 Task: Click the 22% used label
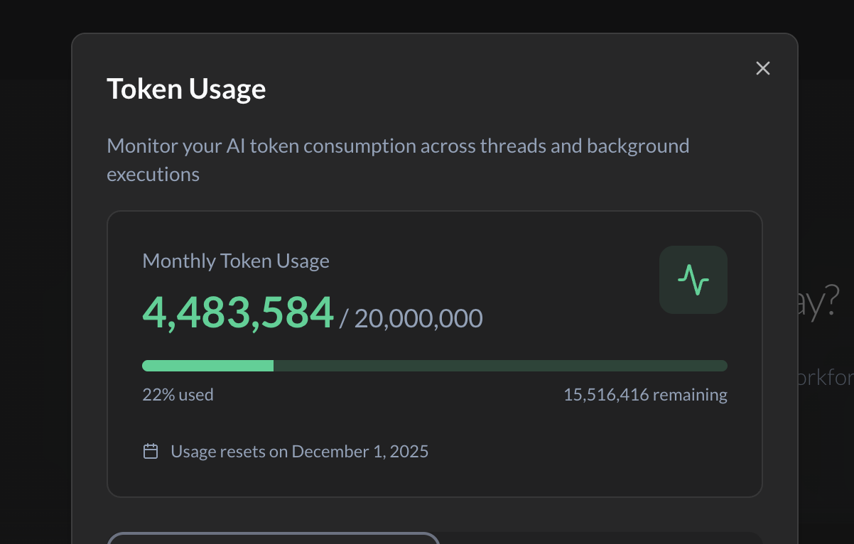point(178,395)
